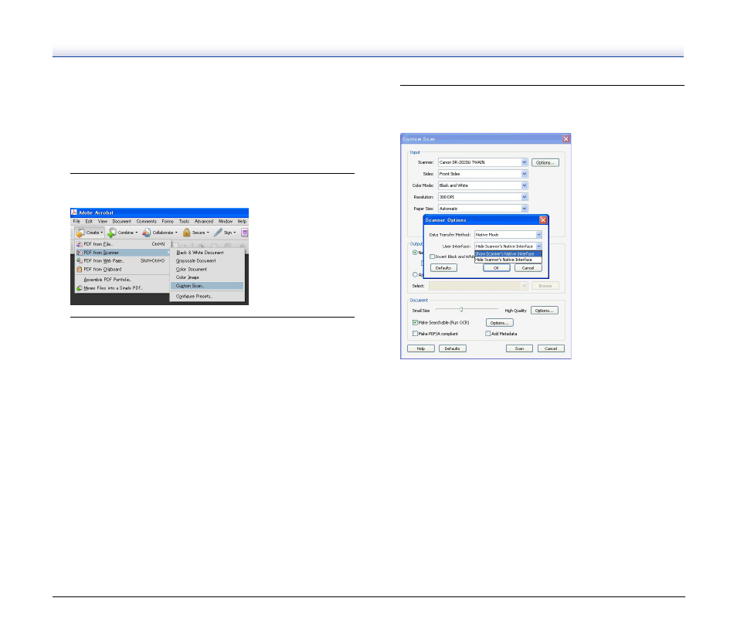
Task: Click the Secure padlock icon
Action: click(x=187, y=233)
